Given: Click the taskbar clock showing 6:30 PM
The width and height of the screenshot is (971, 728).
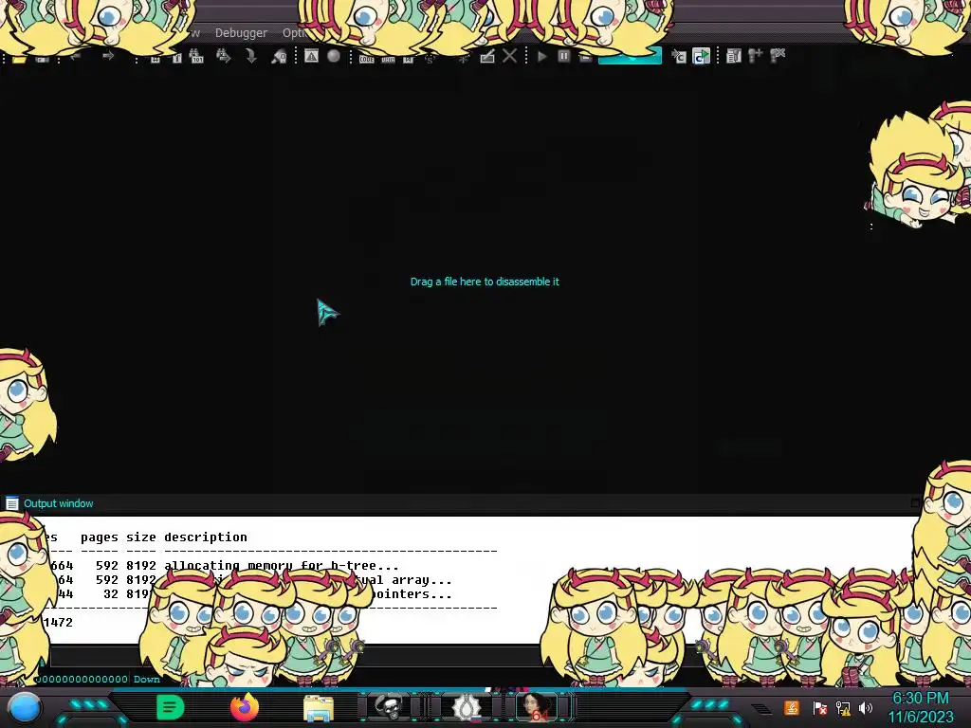Looking at the screenshot, I should click(x=920, y=708).
